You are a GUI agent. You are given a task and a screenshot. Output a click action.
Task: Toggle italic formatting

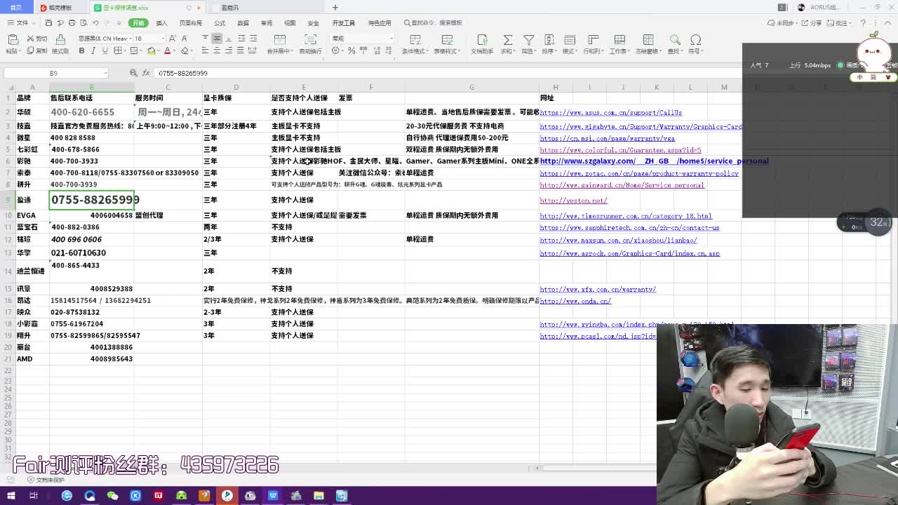coord(93,50)
